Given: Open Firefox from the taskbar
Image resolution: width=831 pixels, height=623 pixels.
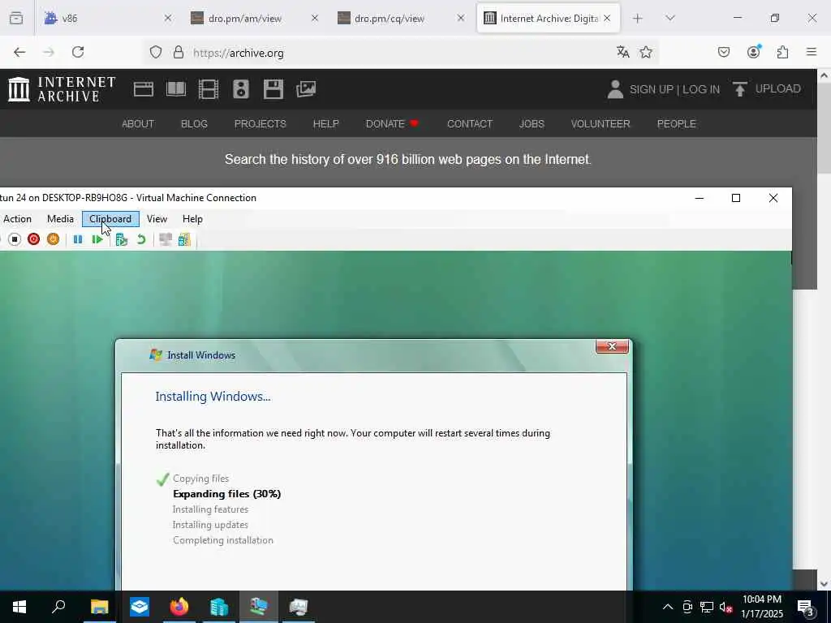Looking at the screenshot, I should tap(179, 607).
